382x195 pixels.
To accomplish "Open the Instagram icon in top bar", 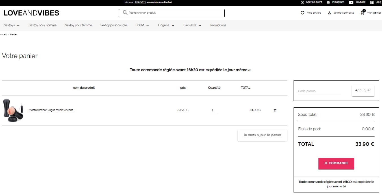I will [328, 2].
